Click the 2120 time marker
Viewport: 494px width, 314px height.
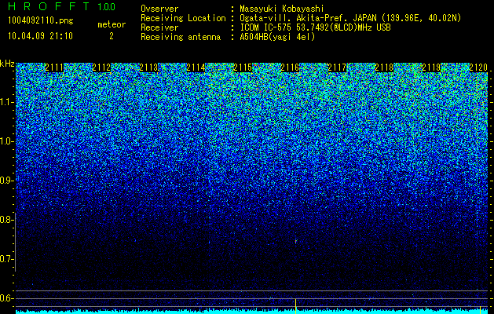click(x=478, y=68)
